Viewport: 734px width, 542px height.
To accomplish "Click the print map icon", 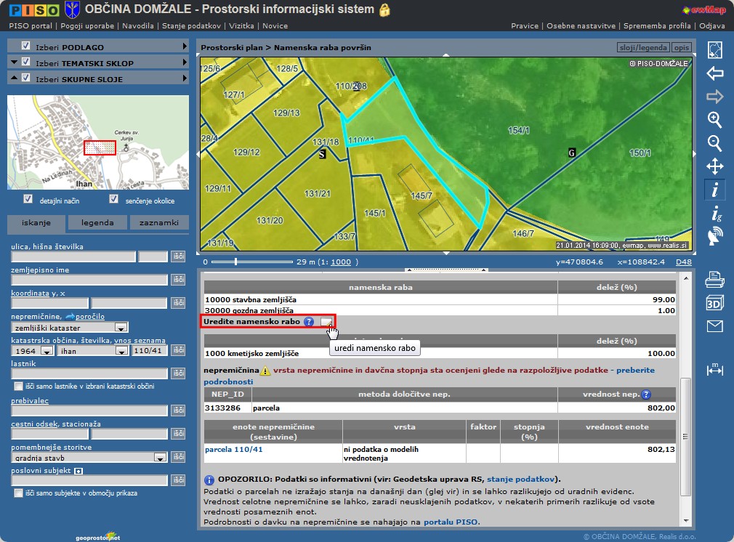I will 715,279.
